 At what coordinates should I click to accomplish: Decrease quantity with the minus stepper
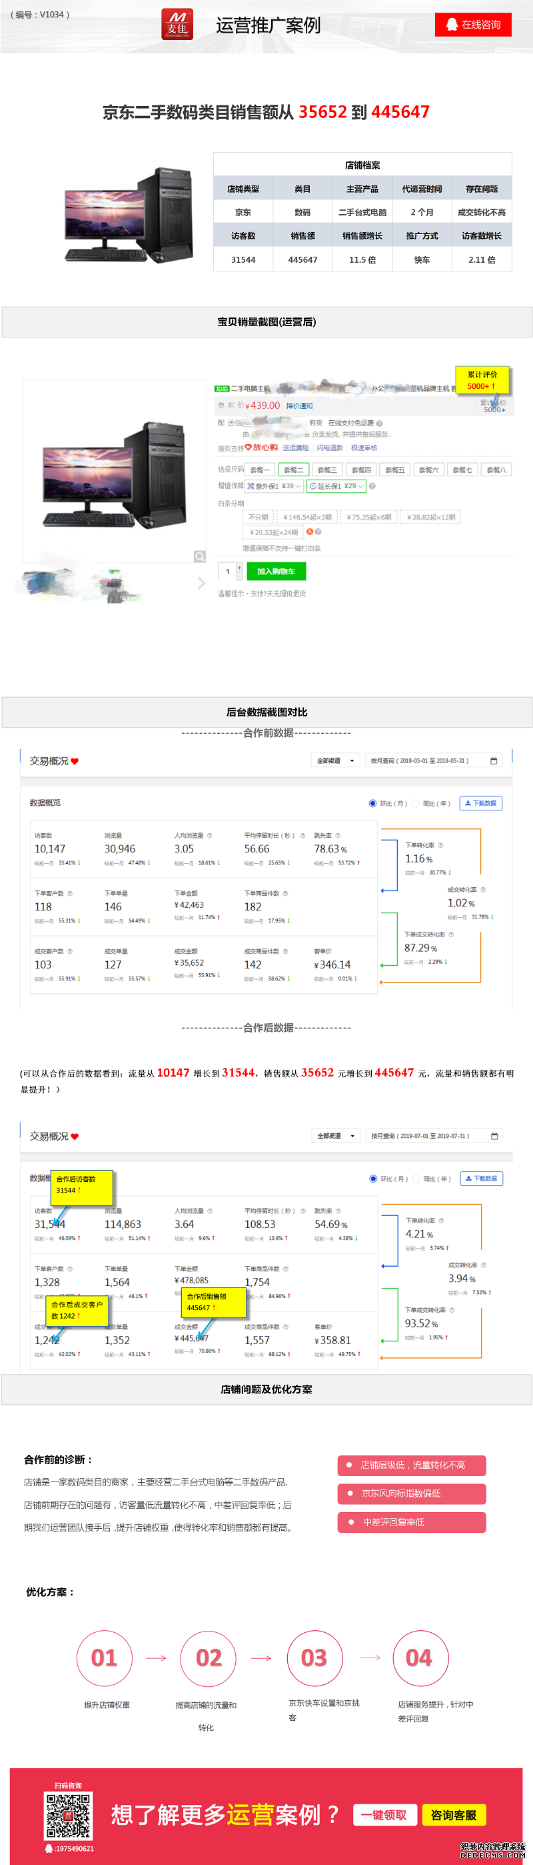pos(239,576)
